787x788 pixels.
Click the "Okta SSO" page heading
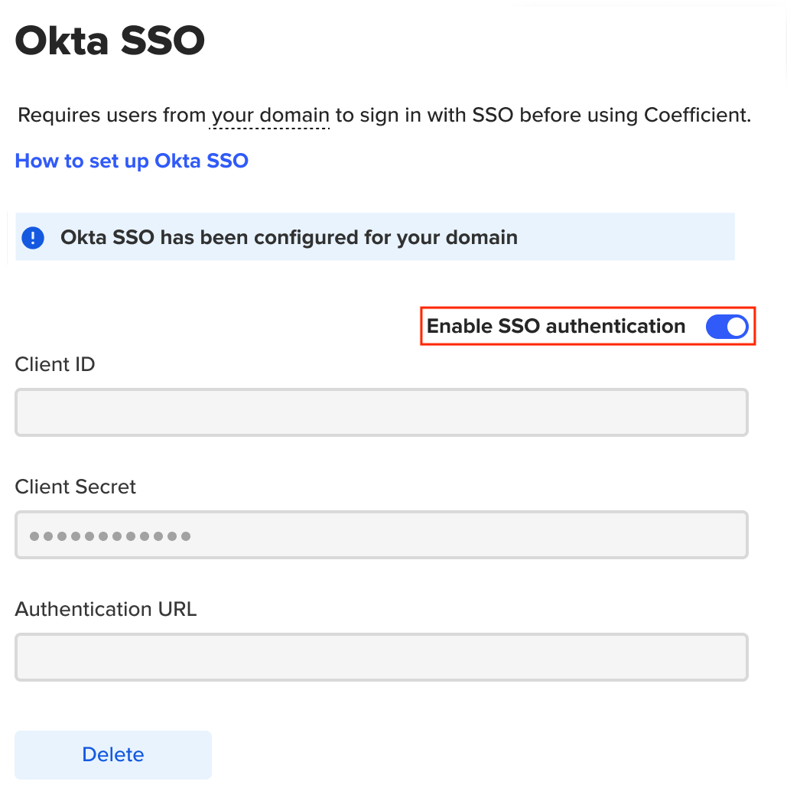[x=110, y=41]
